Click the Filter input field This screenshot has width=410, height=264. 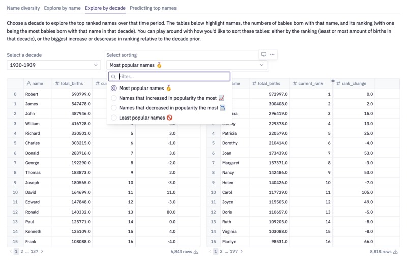pos(169,77)
